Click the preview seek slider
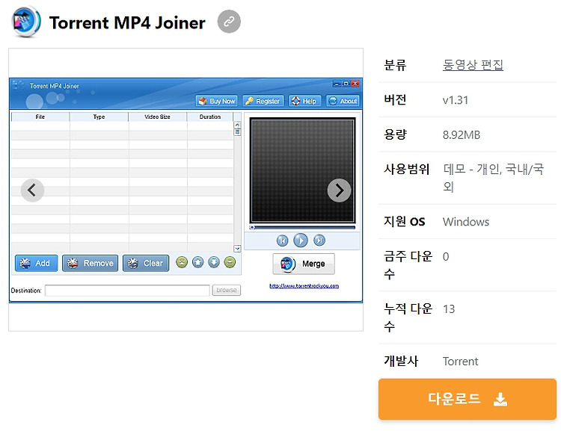Viewport: 561px width, 431px height. tap(302, 227)
